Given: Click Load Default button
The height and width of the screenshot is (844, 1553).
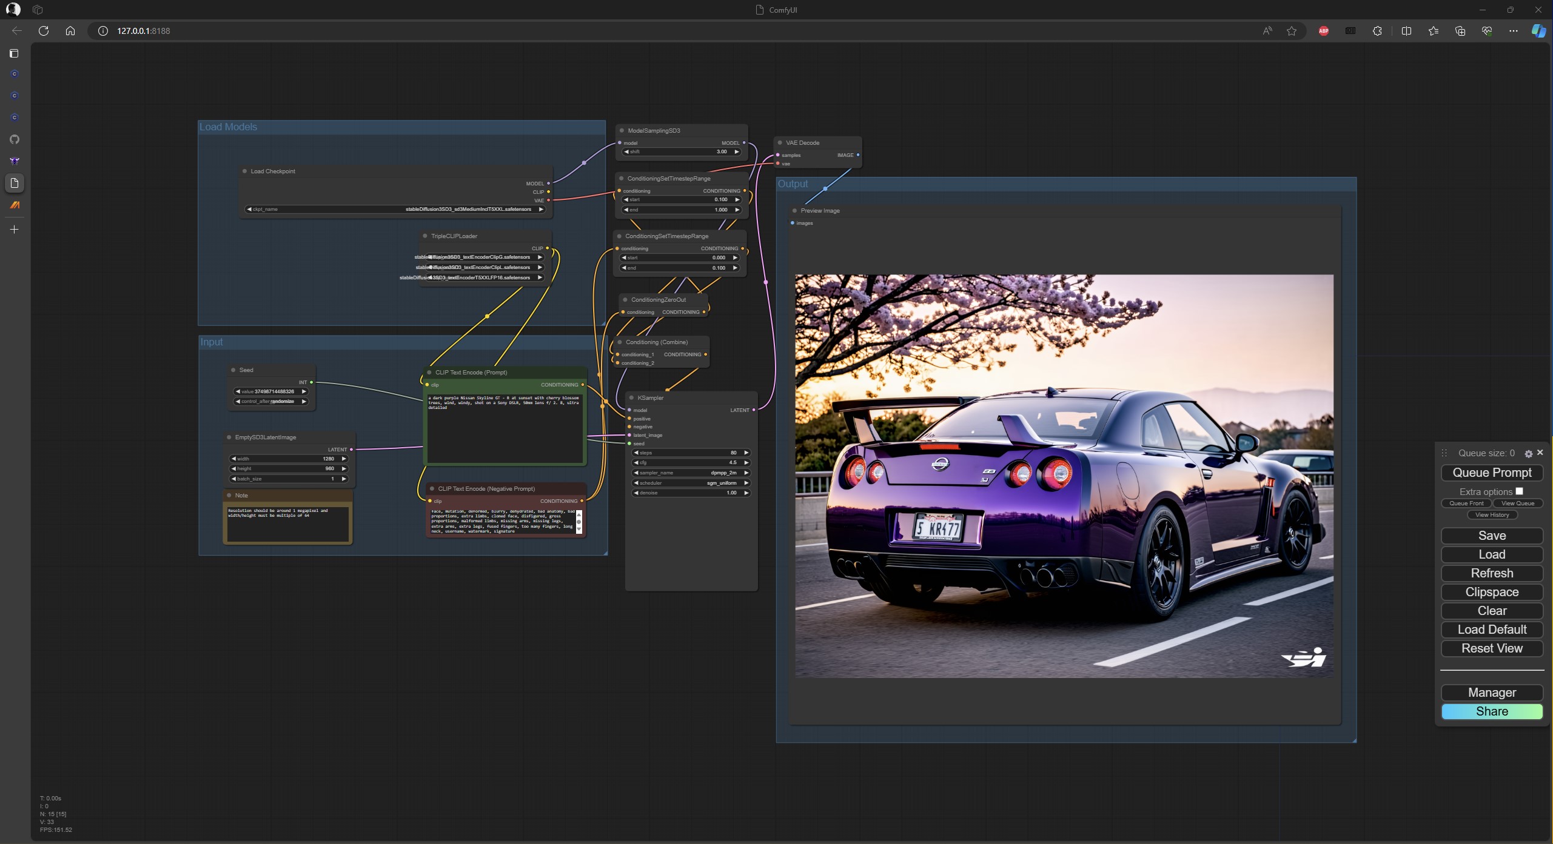Looking at the screenshot, I should tap(1492, 630).
